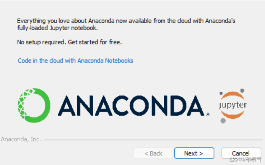Cancel the Anaconda installer
This screenshot has height=165, width=265.
pos(241,153)
